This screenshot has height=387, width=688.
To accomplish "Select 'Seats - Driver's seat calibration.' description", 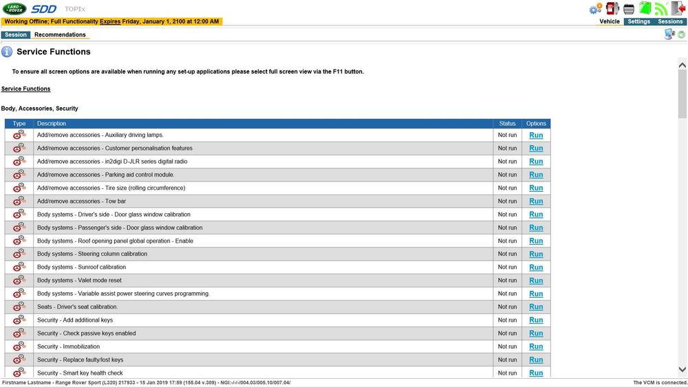I will [77, 307].
